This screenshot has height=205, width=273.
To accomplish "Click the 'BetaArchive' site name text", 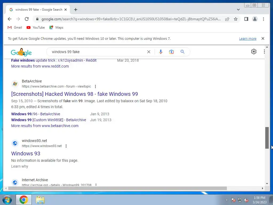I will click(32, 81).
